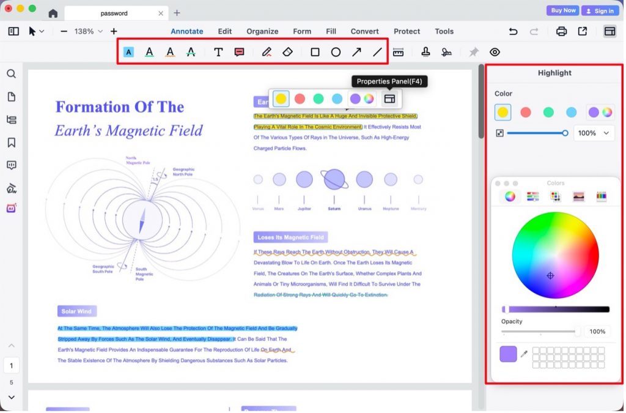Select the Strikethrough text tool
The width and height of the screenshot is (626, 413).
coord(191,52)
